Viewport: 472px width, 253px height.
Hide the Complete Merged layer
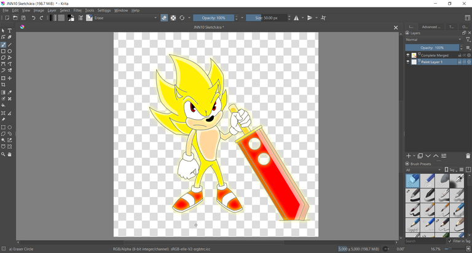tap(408, 55)
